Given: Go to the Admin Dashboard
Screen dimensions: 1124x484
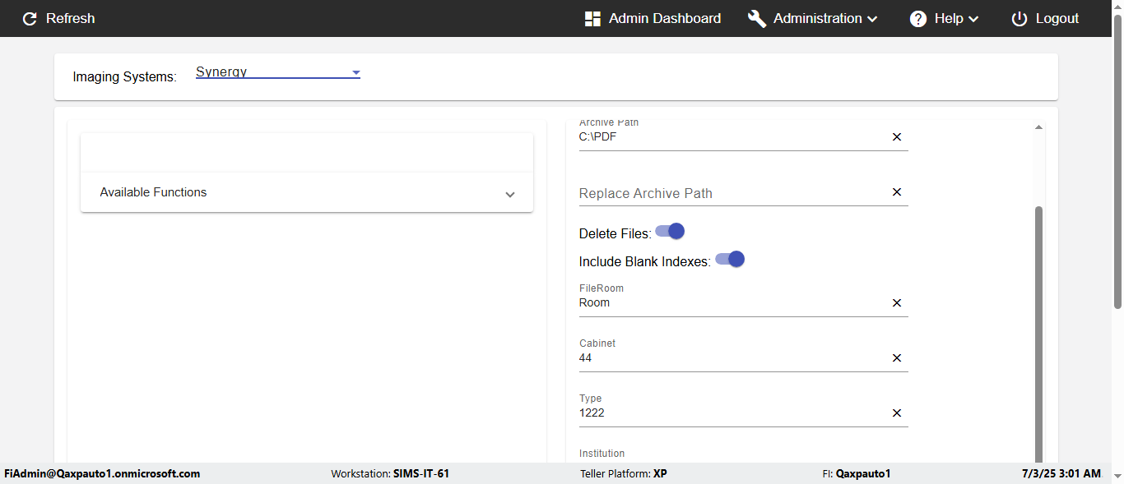Looking at the screenshot, I should click(664, 19).
